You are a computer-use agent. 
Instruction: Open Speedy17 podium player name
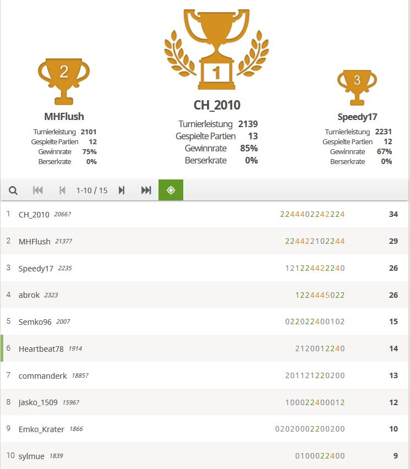point(357,117)
